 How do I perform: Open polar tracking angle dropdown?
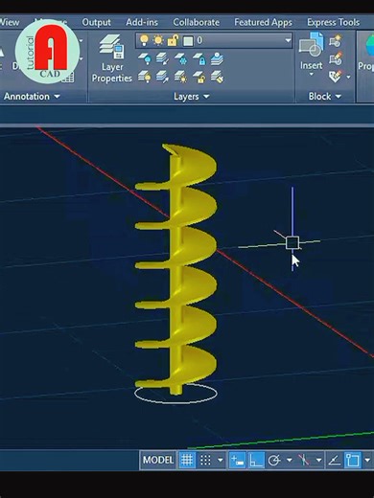click(290, 460)
